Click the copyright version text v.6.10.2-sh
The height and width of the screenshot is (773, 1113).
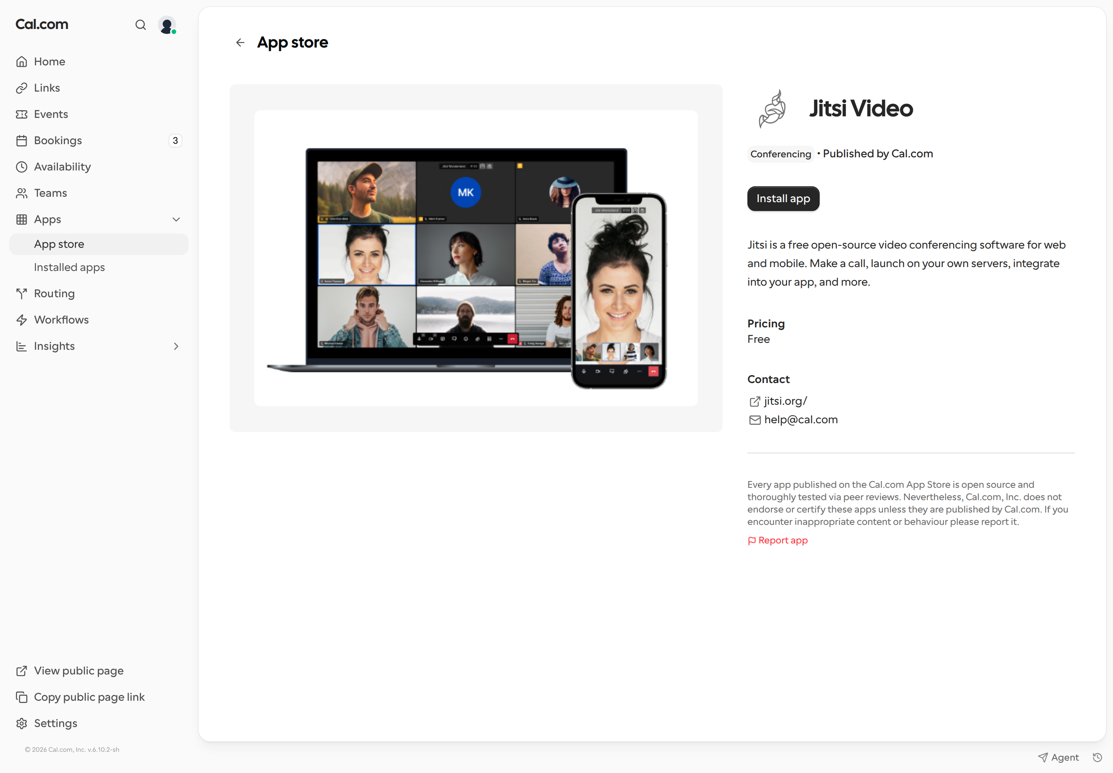point(103,750)
